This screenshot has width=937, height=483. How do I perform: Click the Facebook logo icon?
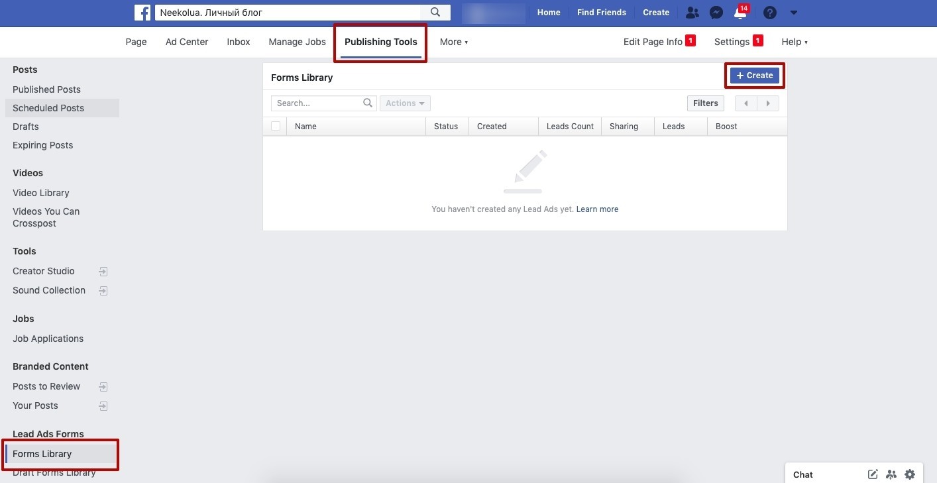point(142,12)
